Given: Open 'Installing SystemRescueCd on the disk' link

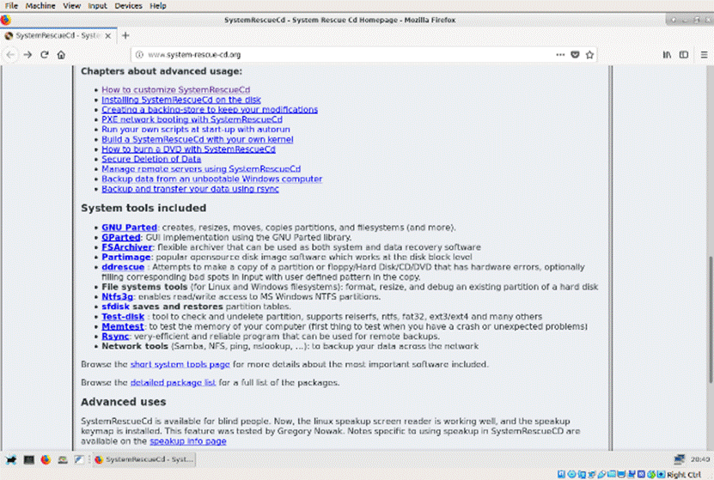Looking at the screenshot, I should 181,100.
